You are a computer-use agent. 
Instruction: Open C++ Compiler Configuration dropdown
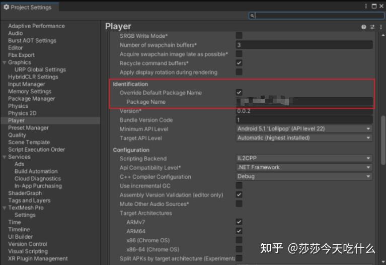(x=304, y=176)
